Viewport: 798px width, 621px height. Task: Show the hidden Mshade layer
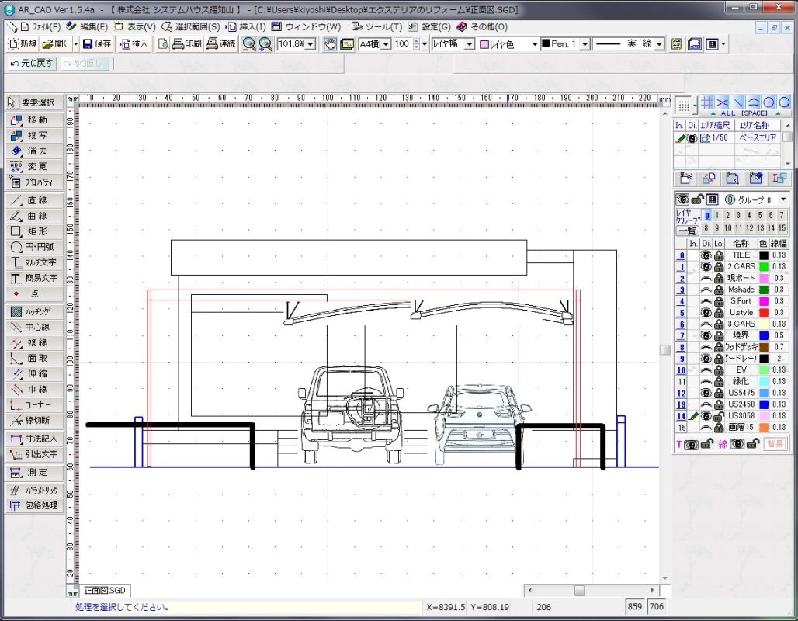pyautogui.click(x=706, y=290)
